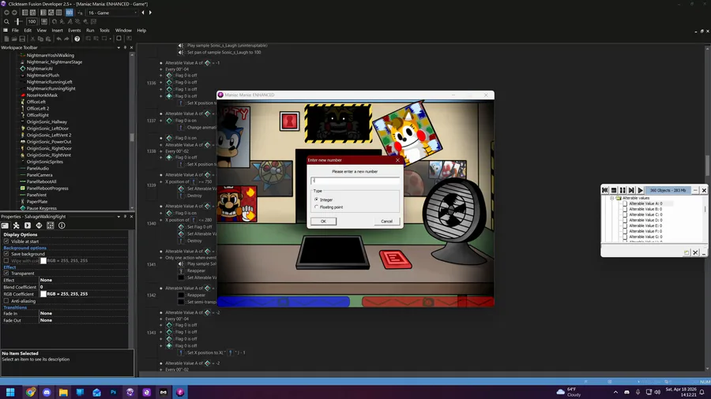Open Movement properties tab icon (running figure)
The image size is (711, 399).
pyautogui.click(x=17, y=226)
